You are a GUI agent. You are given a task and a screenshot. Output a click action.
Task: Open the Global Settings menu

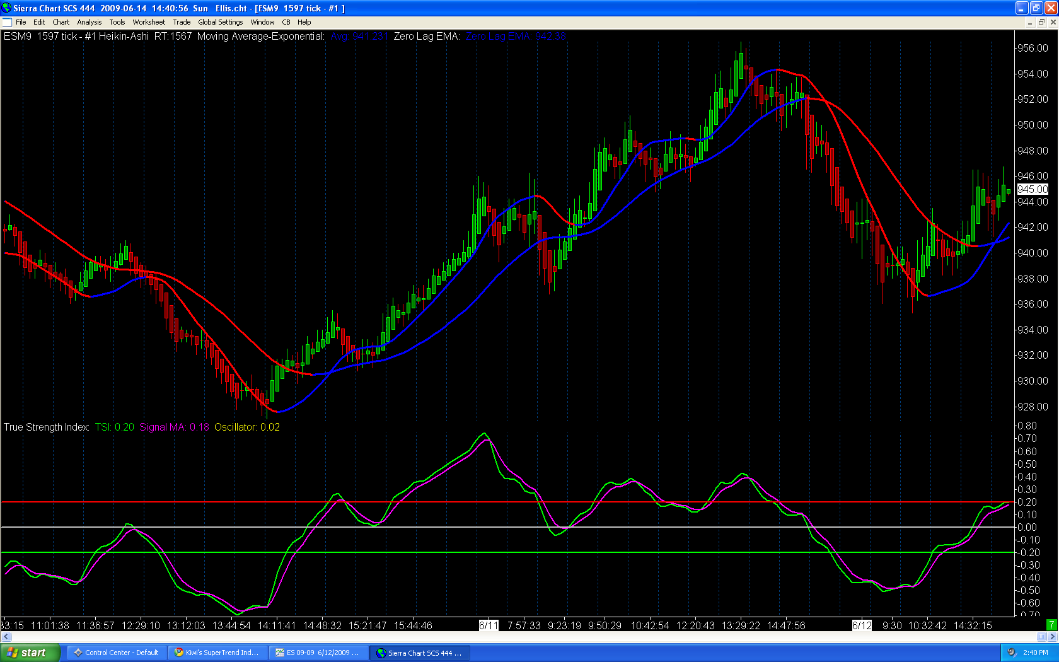tap(221, 22)
